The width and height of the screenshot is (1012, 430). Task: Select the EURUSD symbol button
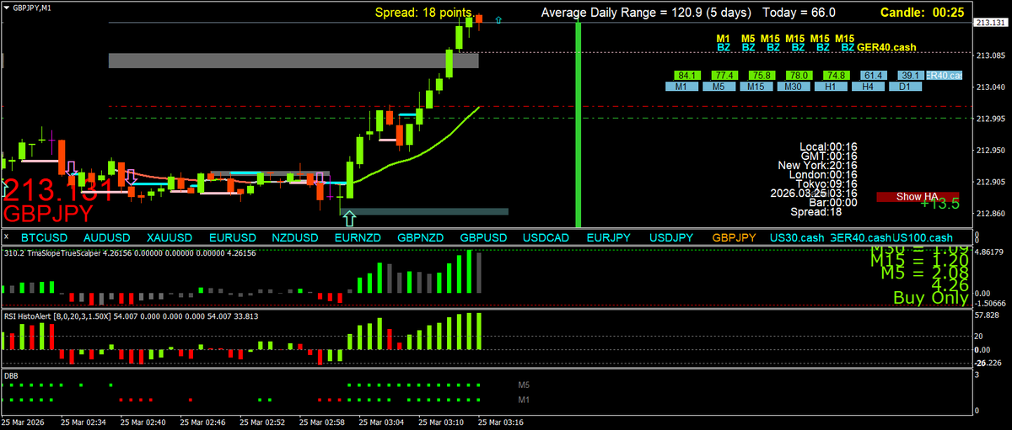(x=233, y=238)
